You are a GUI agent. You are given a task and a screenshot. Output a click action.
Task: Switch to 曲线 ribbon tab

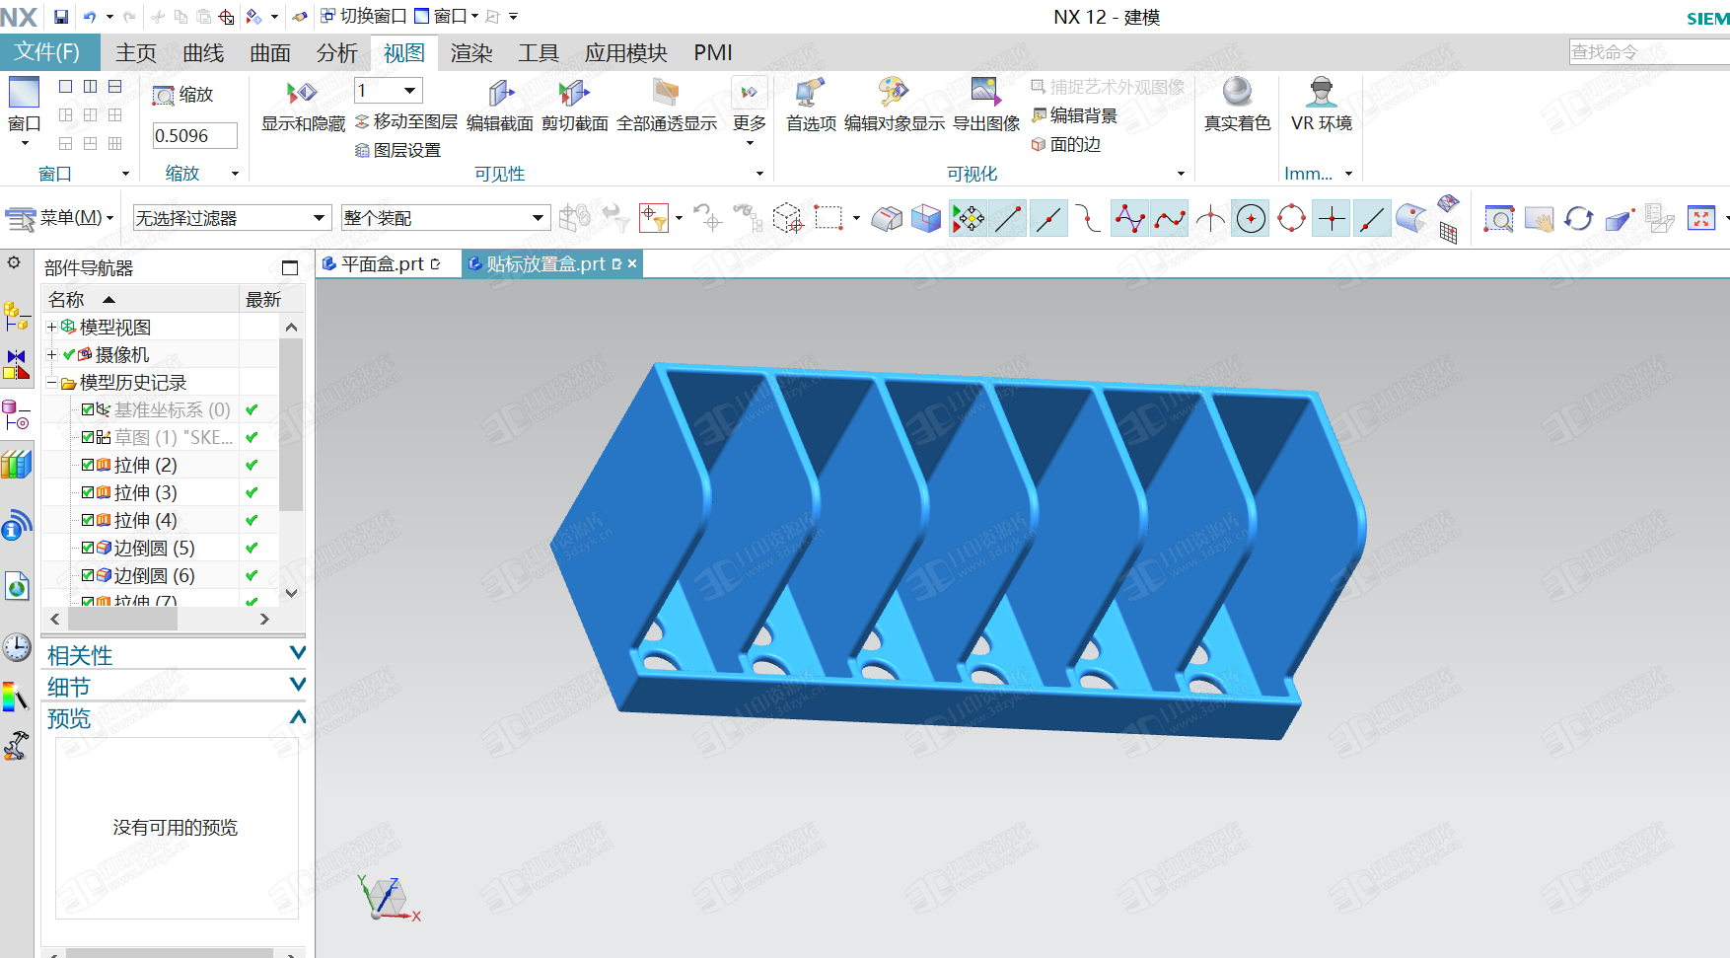tap(203, 53)
